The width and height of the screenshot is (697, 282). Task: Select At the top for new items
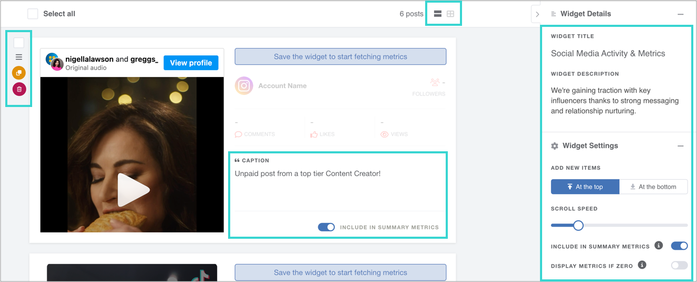point(585,187)
